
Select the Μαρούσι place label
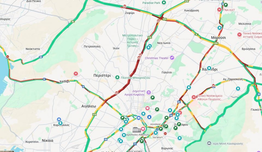pyautogui.click(x=218, y=38)
